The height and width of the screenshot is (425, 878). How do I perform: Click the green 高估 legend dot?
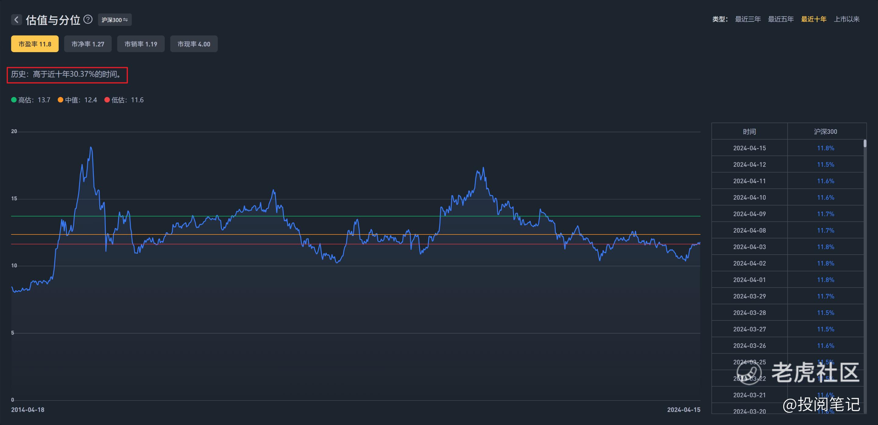(14, 100)
